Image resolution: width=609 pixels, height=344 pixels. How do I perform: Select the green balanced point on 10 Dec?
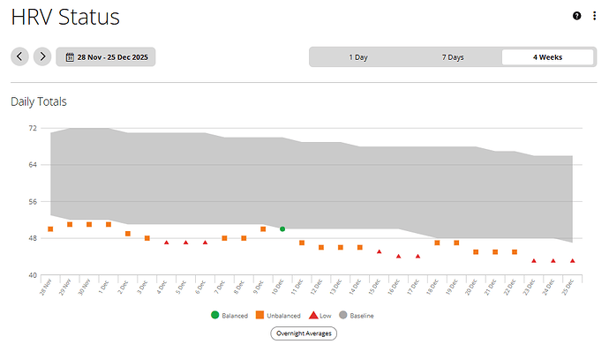click(282, 229)
